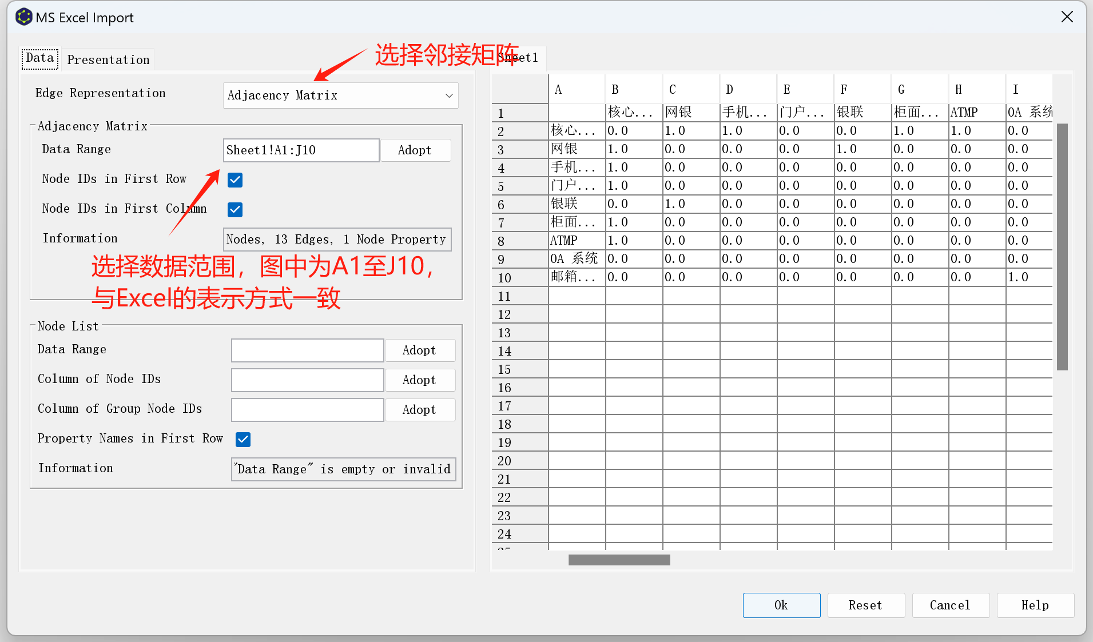Screen dimensions: 1093x642
Task: Click the yEd app icon in title bar
Action: (23, 17)
